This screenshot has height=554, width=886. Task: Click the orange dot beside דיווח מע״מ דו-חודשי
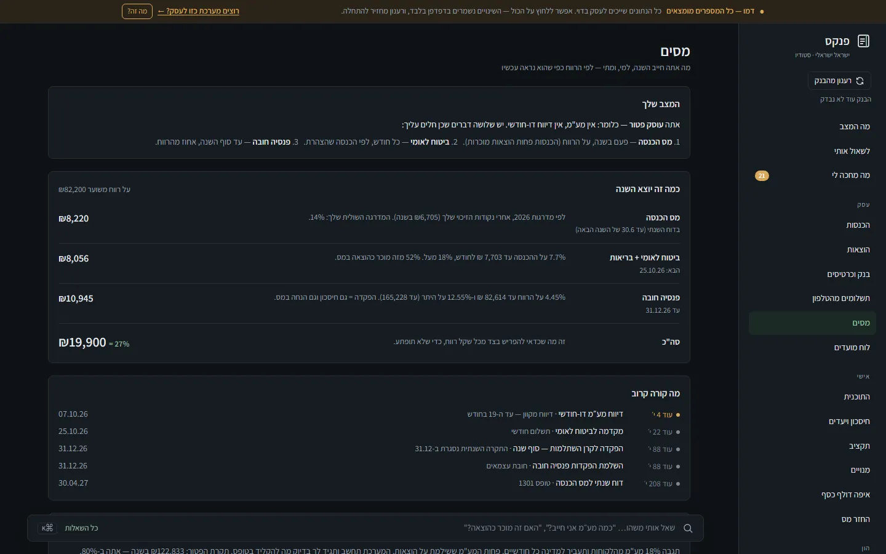tap(678, 415)
